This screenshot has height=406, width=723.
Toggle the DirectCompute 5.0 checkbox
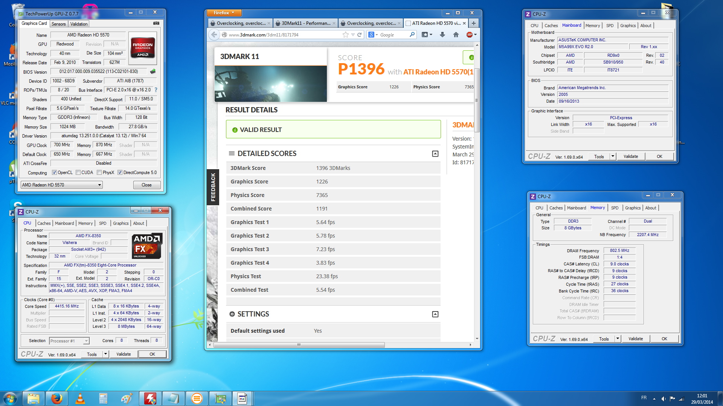(120, 173)
